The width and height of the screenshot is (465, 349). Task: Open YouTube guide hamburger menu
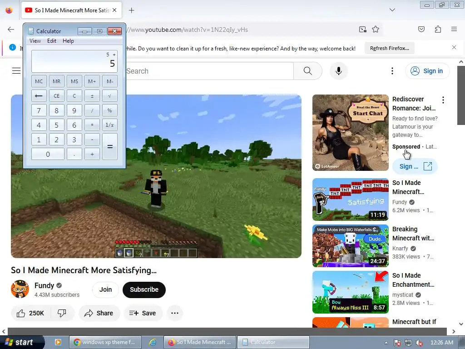pos(16,70)
